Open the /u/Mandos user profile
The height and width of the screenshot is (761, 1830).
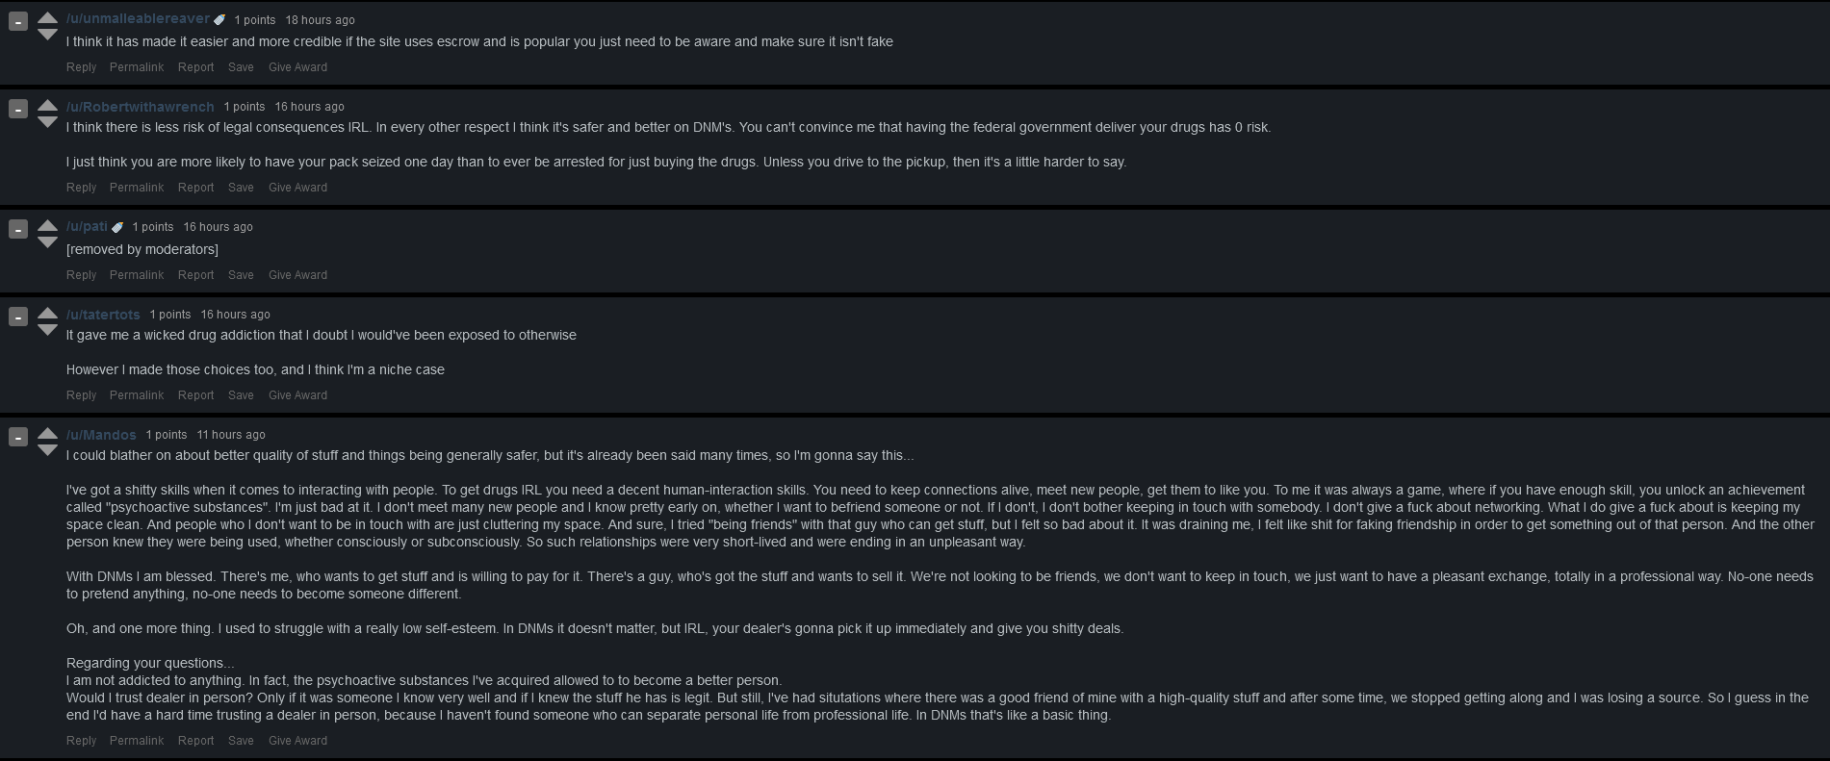(101, 435)
